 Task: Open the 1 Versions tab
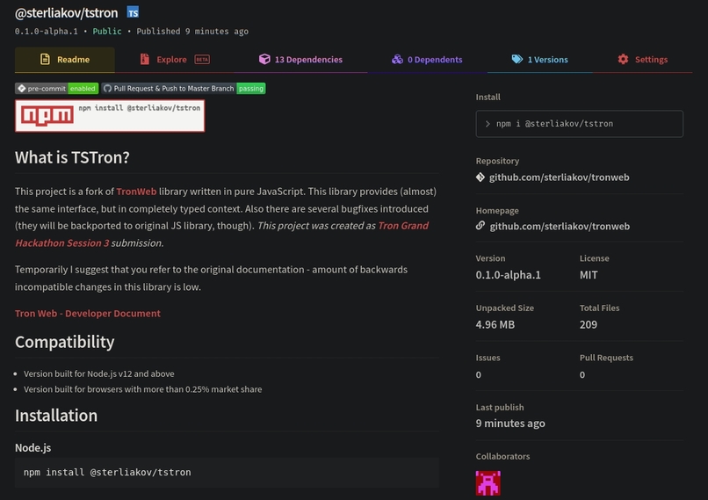(540, 60)
